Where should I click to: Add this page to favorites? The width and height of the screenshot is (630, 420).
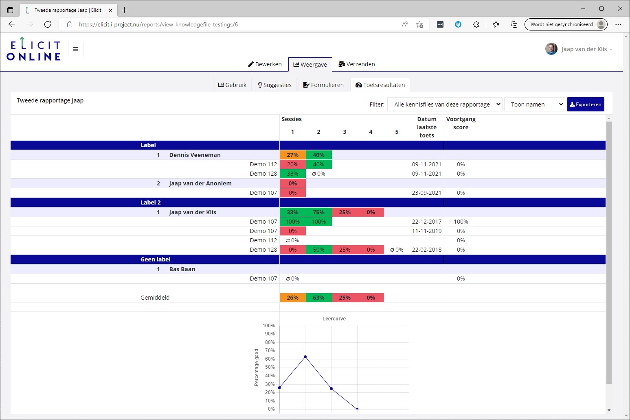(419, 24)
